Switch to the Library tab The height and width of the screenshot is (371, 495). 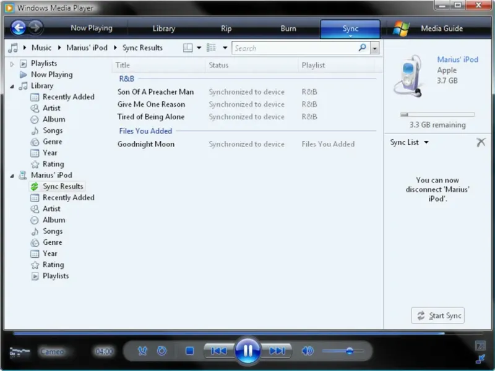click(163, 28)
